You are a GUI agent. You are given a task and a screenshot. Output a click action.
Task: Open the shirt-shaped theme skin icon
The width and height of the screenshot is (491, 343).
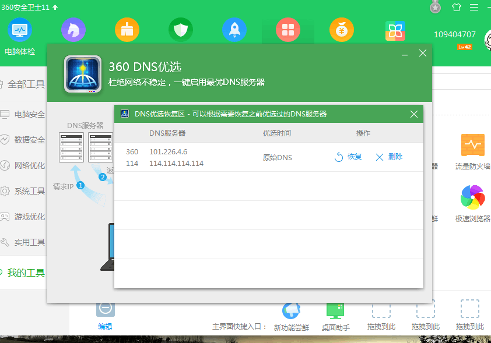[x=457, y=7]
